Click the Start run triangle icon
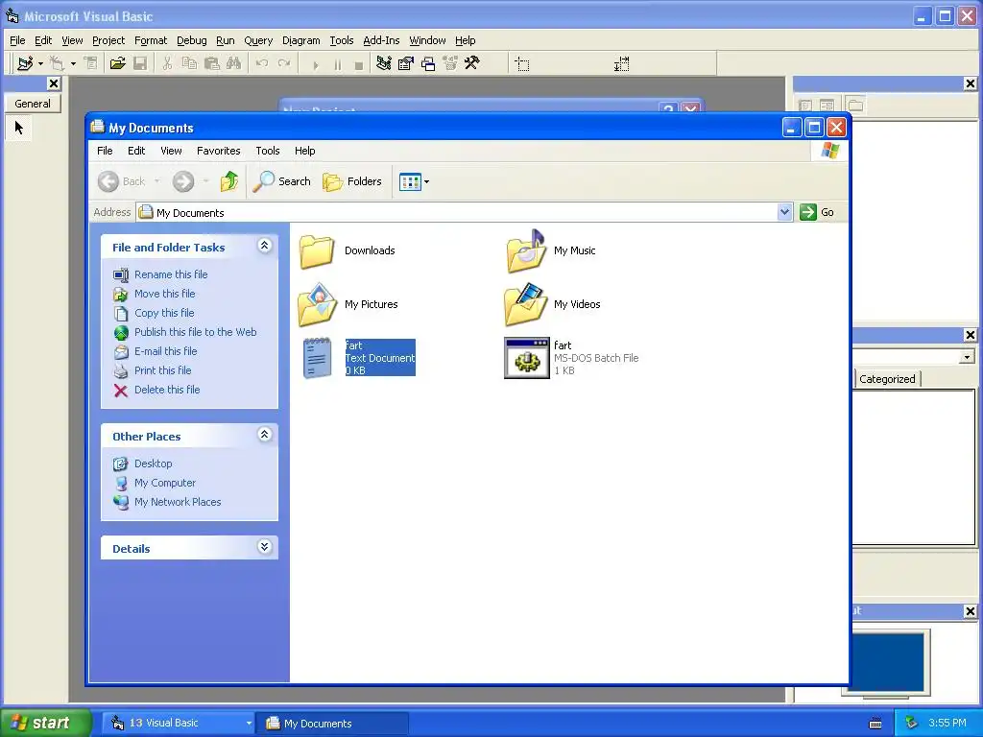Viewport: 983px width, 737px height. coord(315,64)
